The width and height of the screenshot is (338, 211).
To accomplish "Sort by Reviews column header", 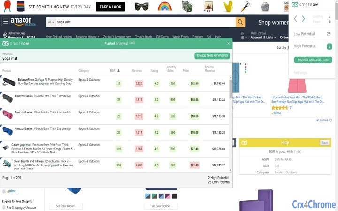I will [137, 71].
